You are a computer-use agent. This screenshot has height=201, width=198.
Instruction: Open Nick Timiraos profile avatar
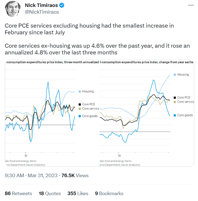(x=13, y=9)
